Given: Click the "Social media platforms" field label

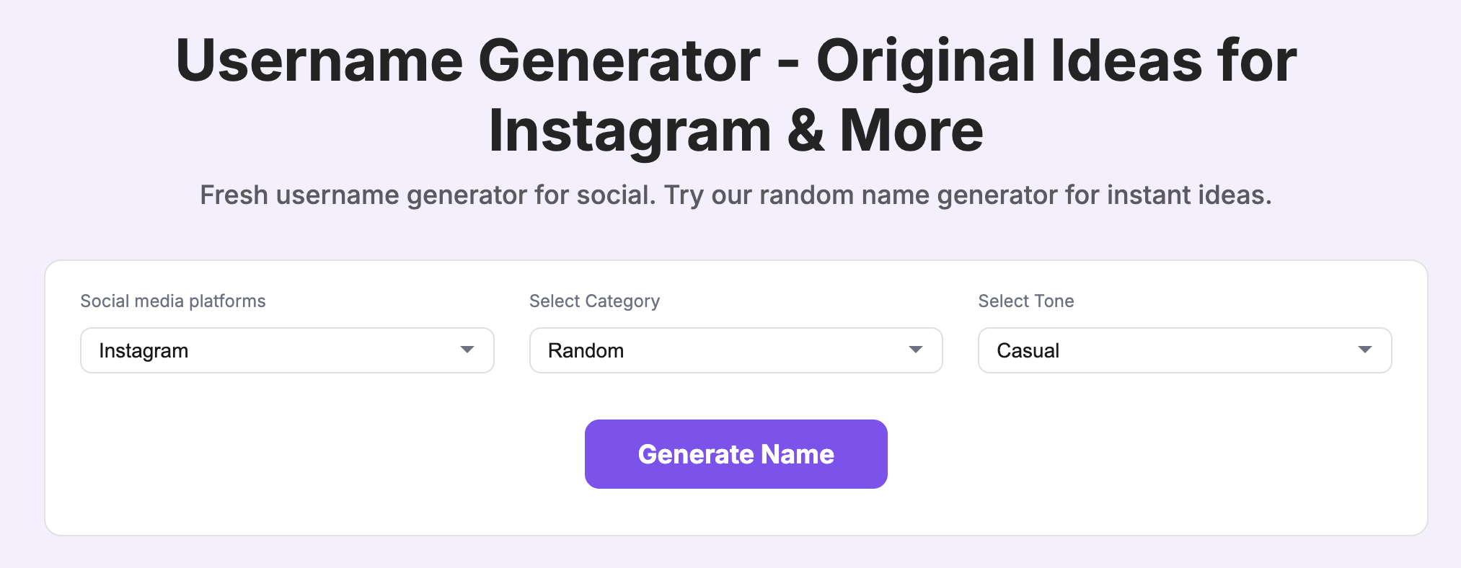Looking at the screenshot, I should (173, 301).
